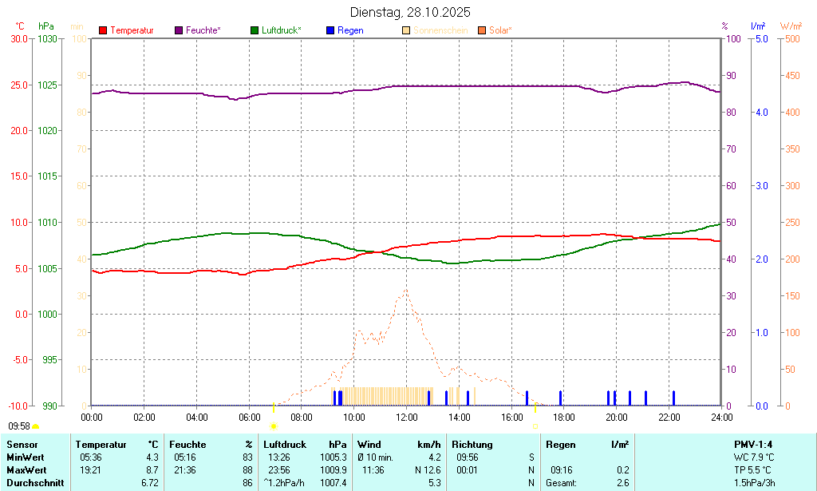Click the °C unit label above temperature axis
The width and height of the screenshot is (817, 491).
pyautogui.click(x=20, y=26)
